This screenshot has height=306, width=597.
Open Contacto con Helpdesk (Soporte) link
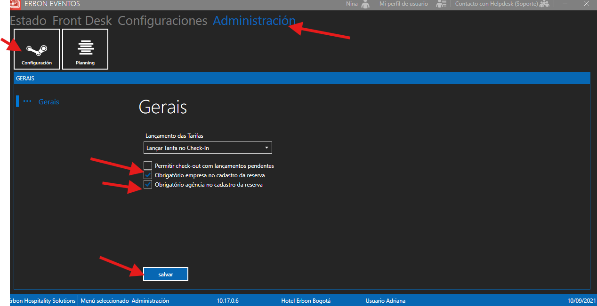(496, 4)
